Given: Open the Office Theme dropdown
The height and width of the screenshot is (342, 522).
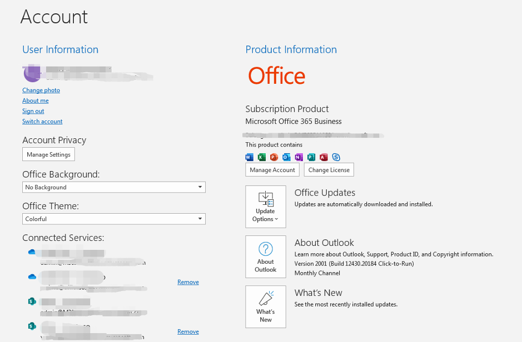Looking at the screenshot, I should click(x=114, y=219).
